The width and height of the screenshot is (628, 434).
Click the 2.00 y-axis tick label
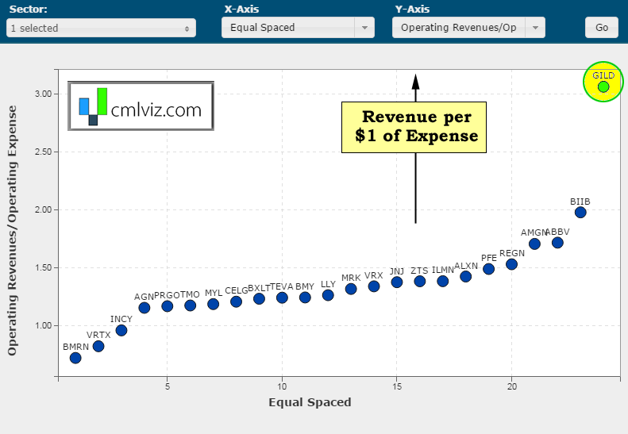(x=43, y=209)
